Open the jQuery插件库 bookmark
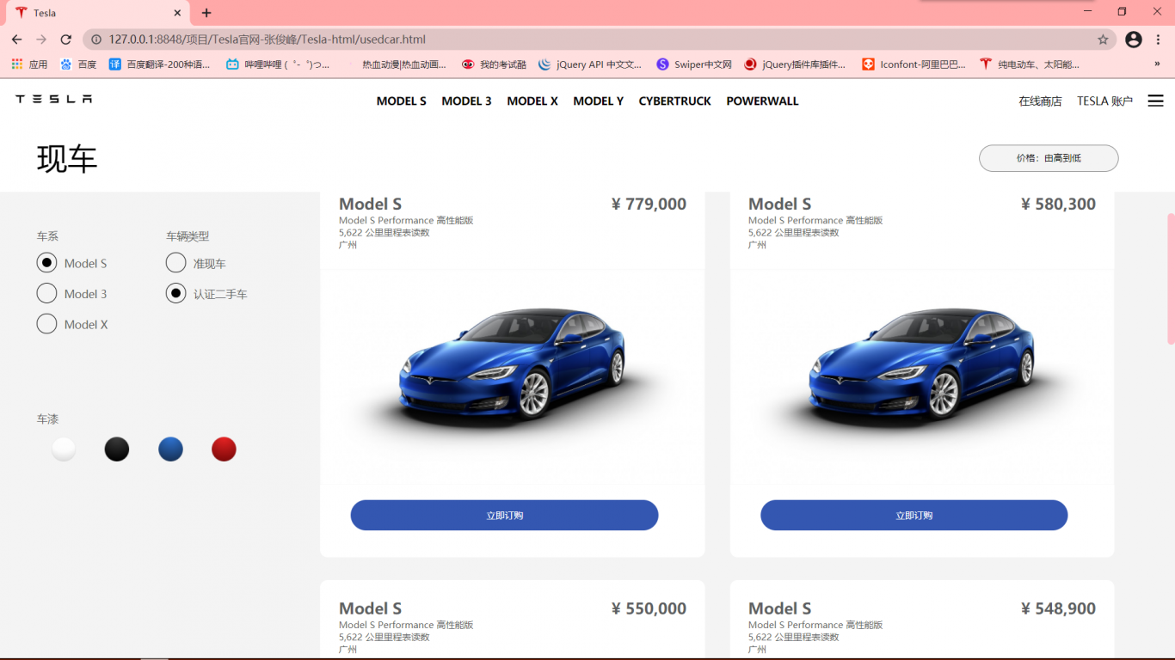Screen dimensions: 1175x660 pos(795,64)
